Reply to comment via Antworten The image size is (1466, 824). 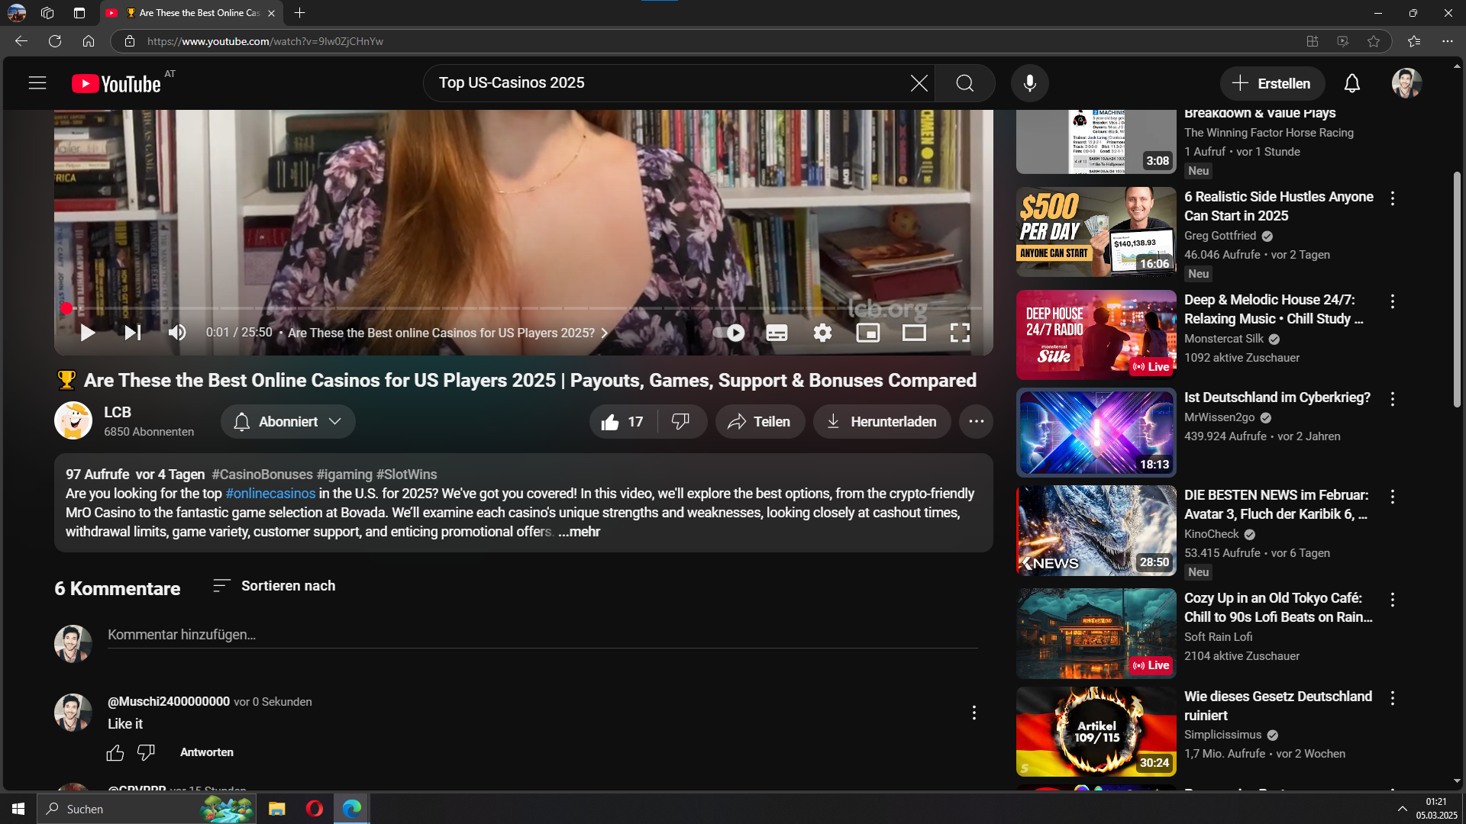(207, 752)
